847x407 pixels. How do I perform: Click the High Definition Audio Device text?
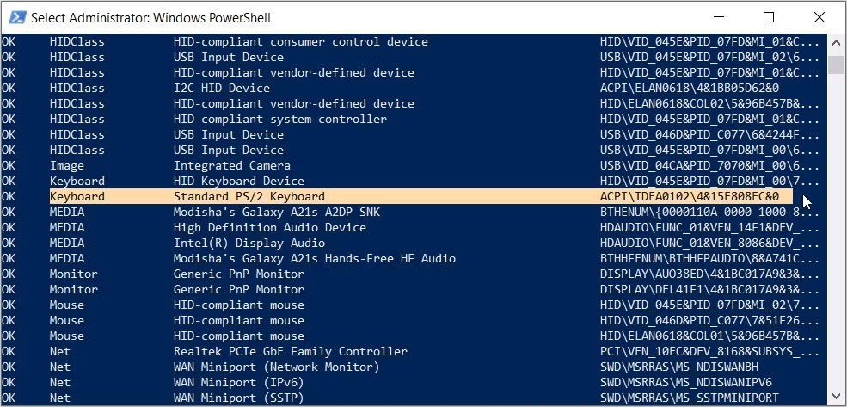point(269,227)
